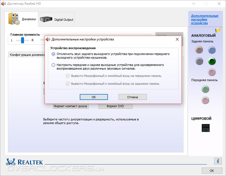Viewport: 226px width, 176px height.
Task: Click the information icon button
Action: click(x=218, y=161)
